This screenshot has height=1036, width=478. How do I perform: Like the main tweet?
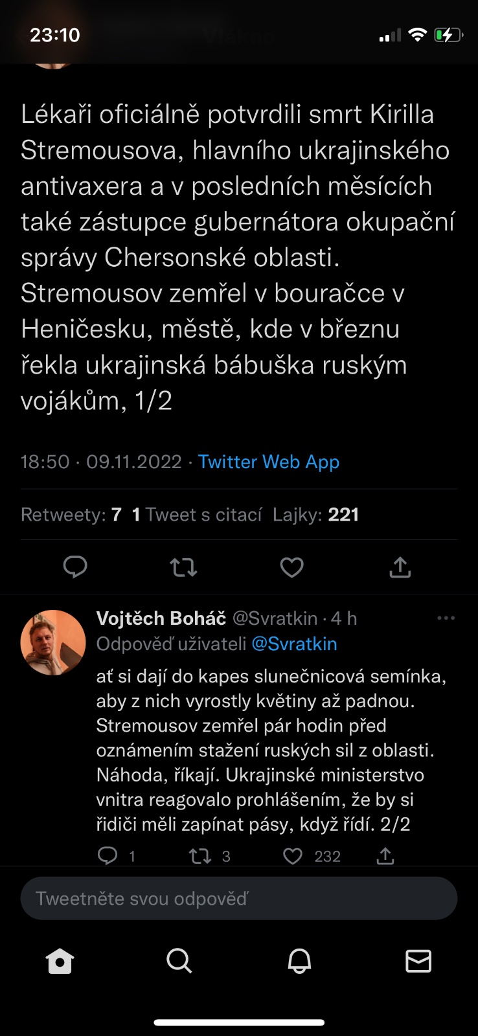(291, 568)
